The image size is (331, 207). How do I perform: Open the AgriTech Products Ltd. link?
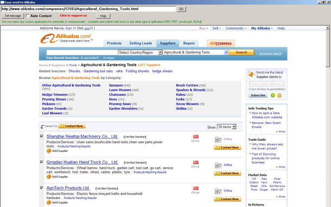[68, 188]
